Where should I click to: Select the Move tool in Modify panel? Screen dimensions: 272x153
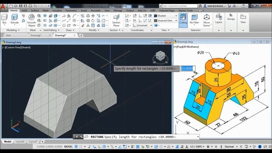(93, 16)
